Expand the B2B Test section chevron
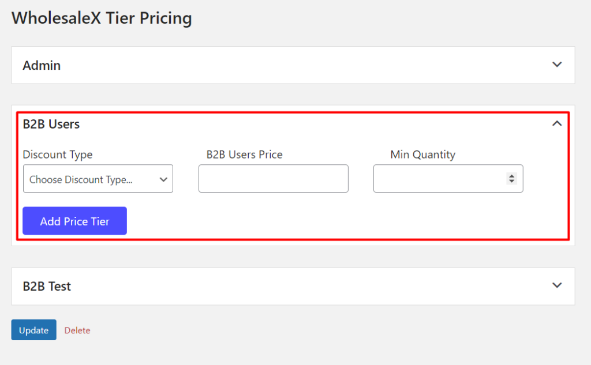The width and height of the screenshot is (591, 365). [557, 285]
